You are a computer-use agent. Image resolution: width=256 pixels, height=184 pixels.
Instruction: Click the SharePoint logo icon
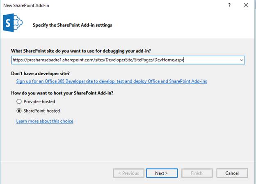point(12,24)
